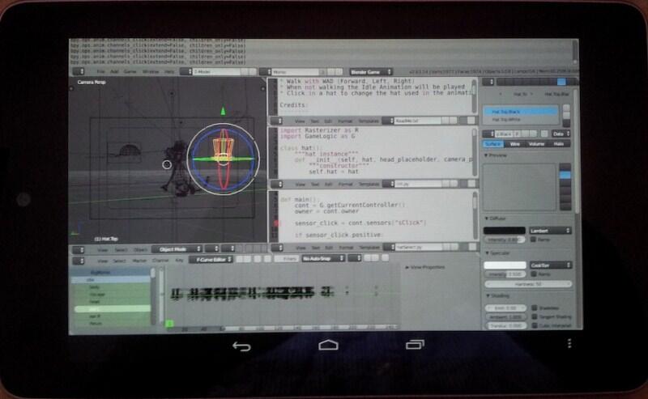
Task: Switch to the Volume material type
Action: point(536,144)
